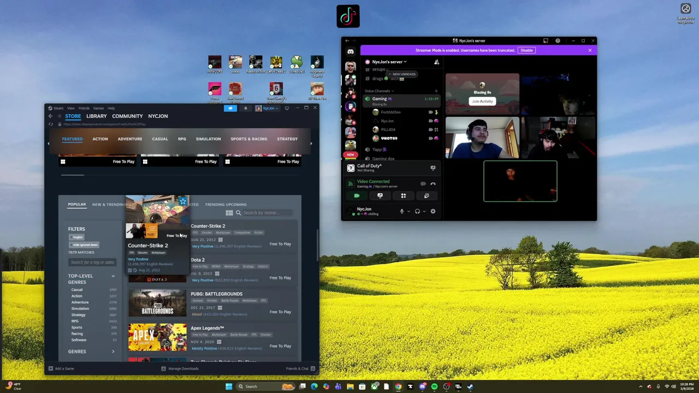Stream Call of Duty screen icon
The width and height of the screenshot is (699, 393).
(433, 168)
